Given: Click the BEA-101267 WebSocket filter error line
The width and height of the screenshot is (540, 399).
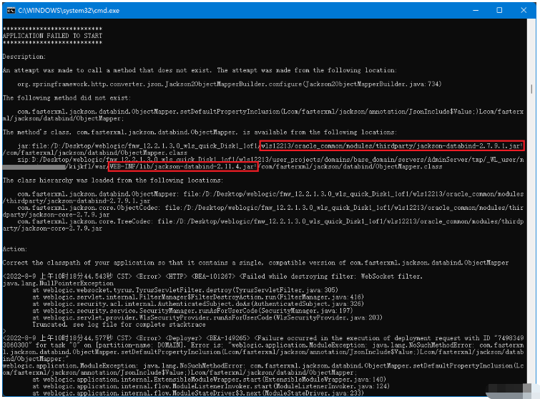Looking at the screenshot, I should click(212, 277).
